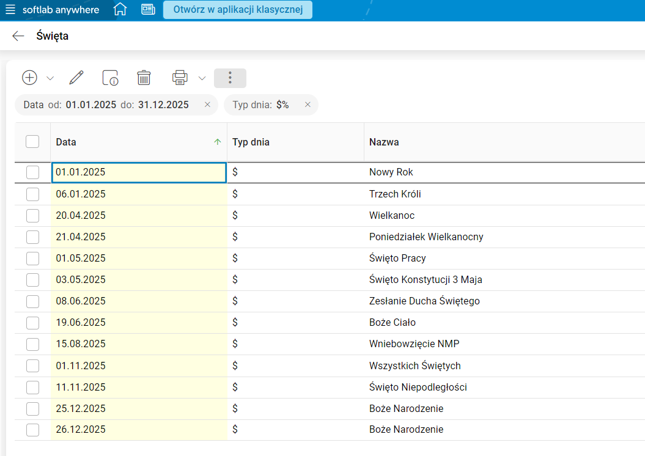Open more options three-dot menu

click(230, 78)
